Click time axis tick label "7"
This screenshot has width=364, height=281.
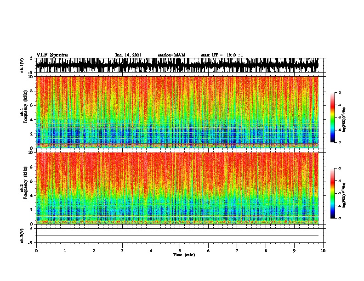(x=237, y=251)
